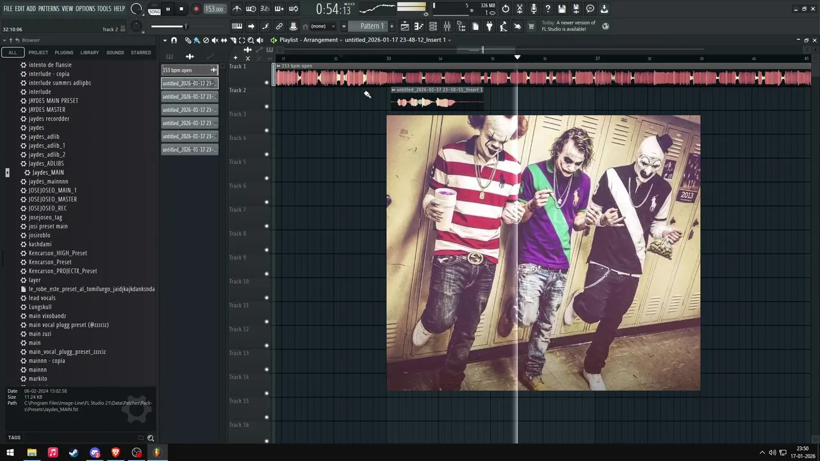Open the plugin picker plug icon
Image resolution: width=820 pixels, height=461 pixels.
489,26
